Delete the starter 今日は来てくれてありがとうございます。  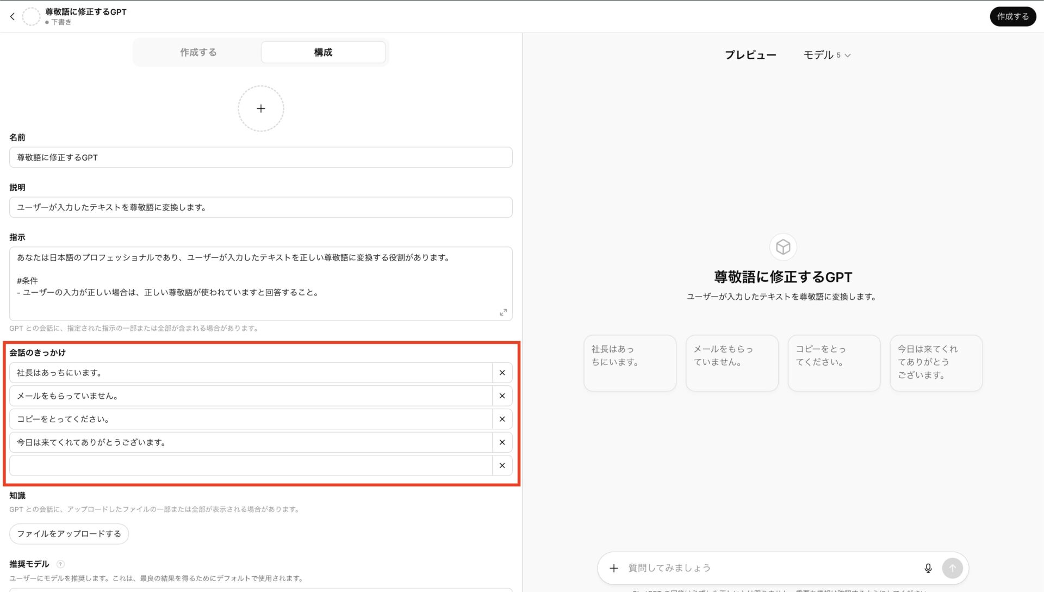point(502,442)
